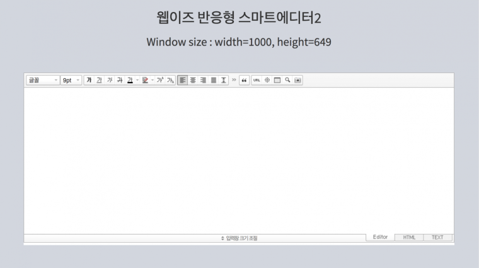Open find and replace tool
479x268 pixels.
coord(287,80)
